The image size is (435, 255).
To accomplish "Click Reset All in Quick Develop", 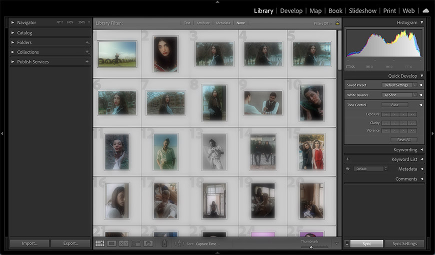I will pos(403,140).
